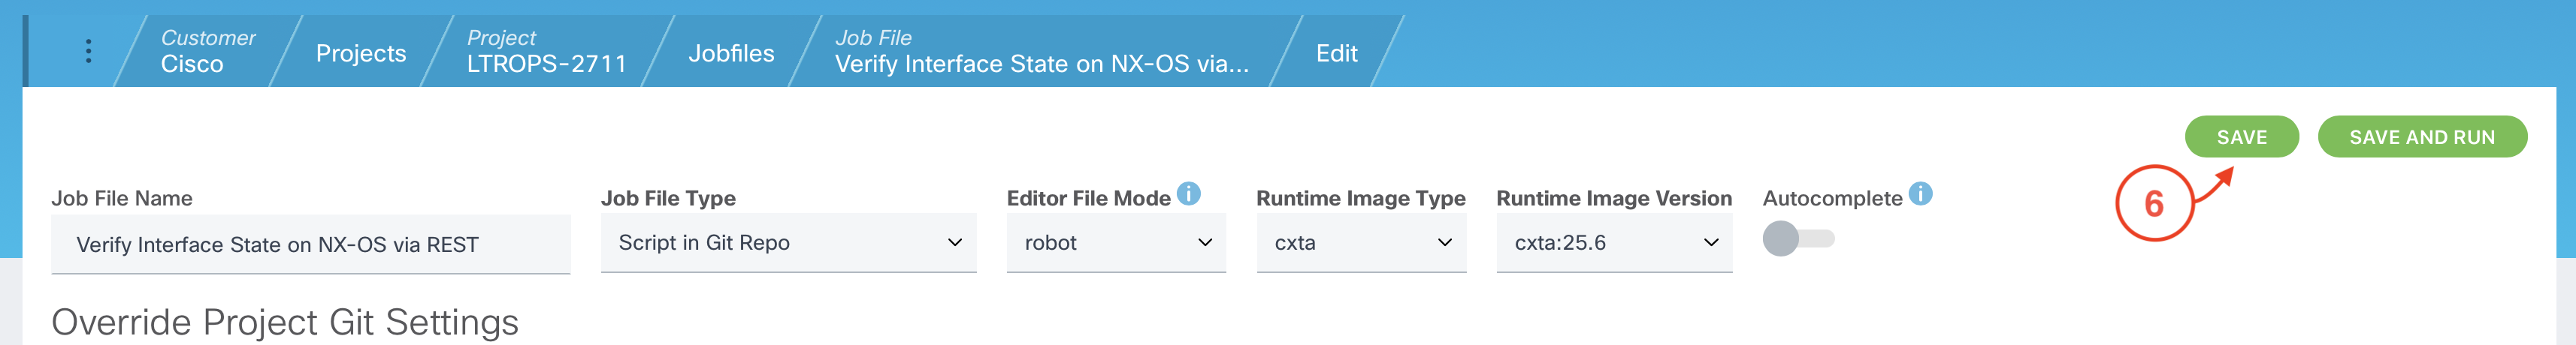2576x345 pixels.
Task: Go to the Customer Cisco breadcrumb
Action: pyautogui.click(x=207, y=52)
